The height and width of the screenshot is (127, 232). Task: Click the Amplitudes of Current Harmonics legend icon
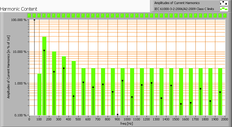224,3
